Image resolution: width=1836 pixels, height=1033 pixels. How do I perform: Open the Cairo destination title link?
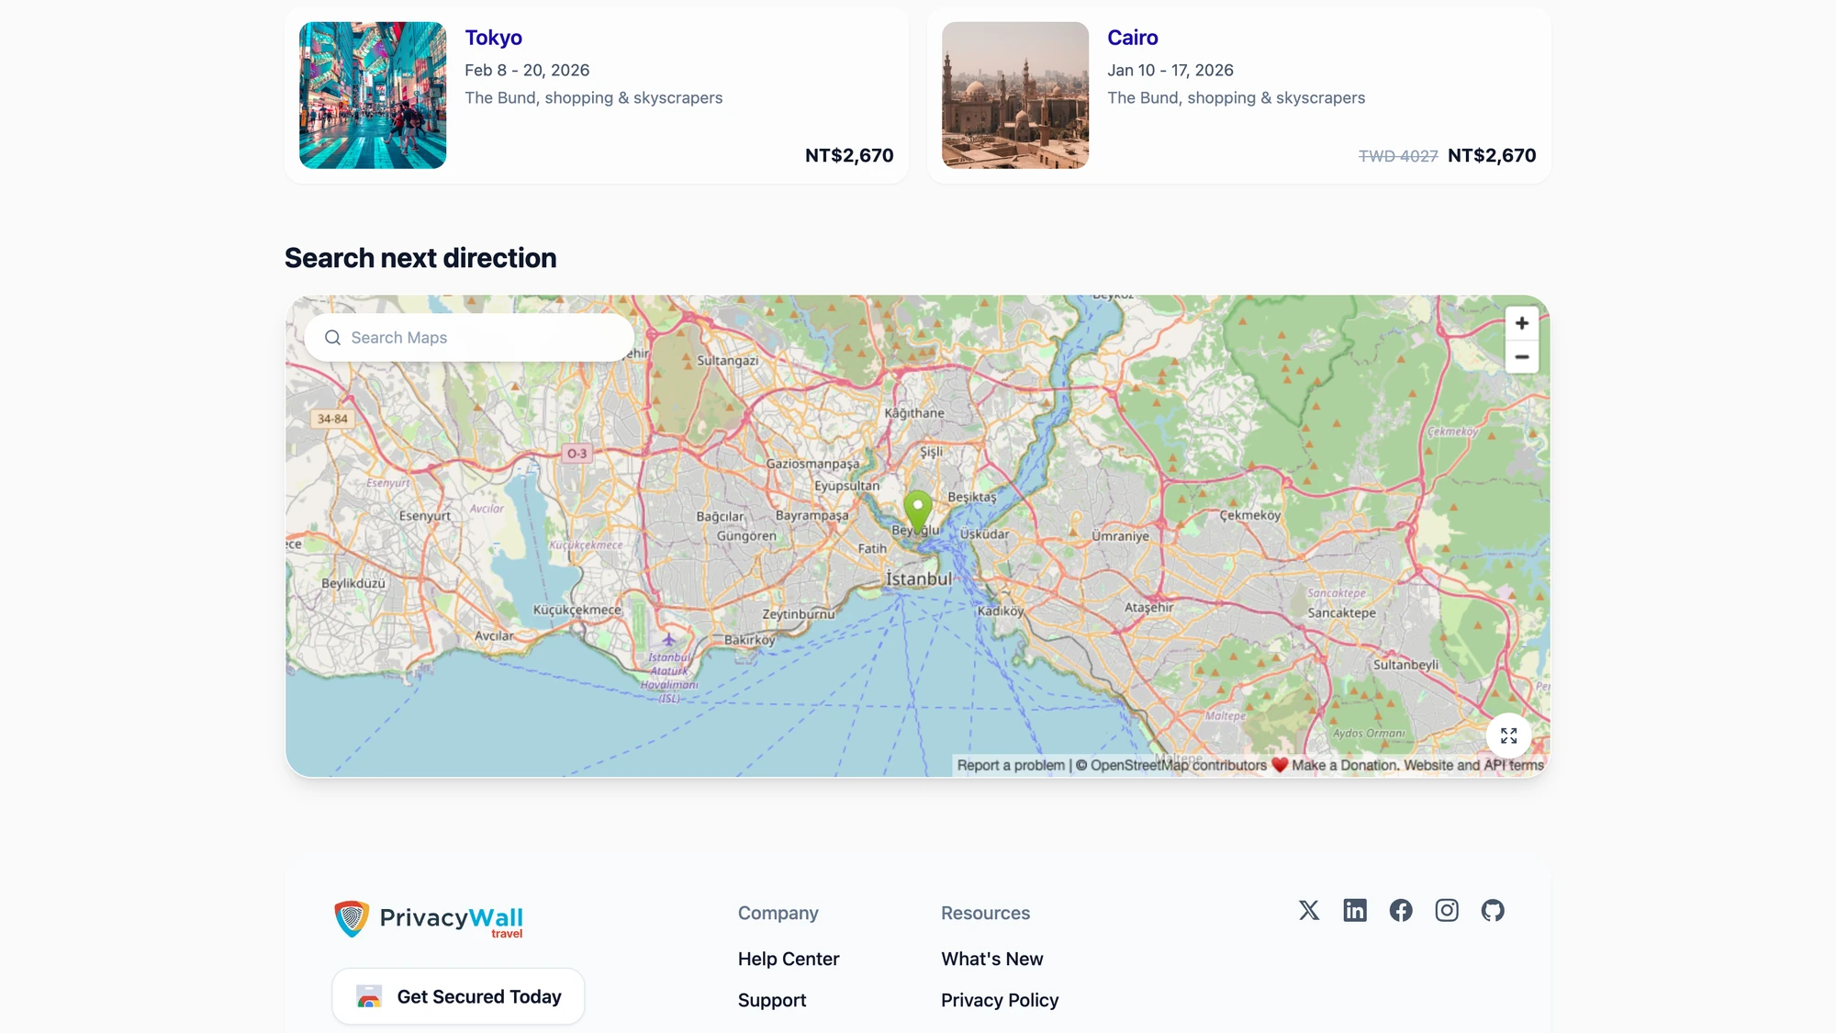1132,38
